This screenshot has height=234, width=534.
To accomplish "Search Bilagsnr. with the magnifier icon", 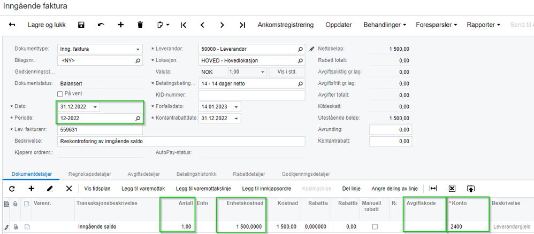I will (138, 60).
